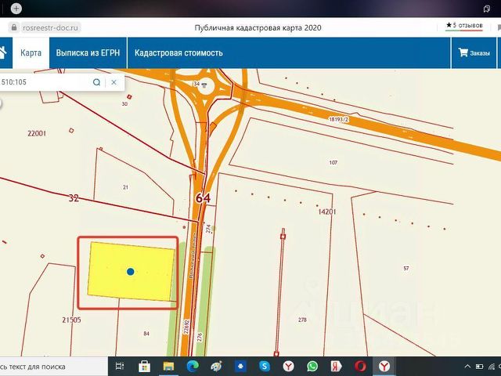Launch Opera browser from the taskbar
Image resolution: width=501 pixels, height=376 pixels.
(360, 366)
